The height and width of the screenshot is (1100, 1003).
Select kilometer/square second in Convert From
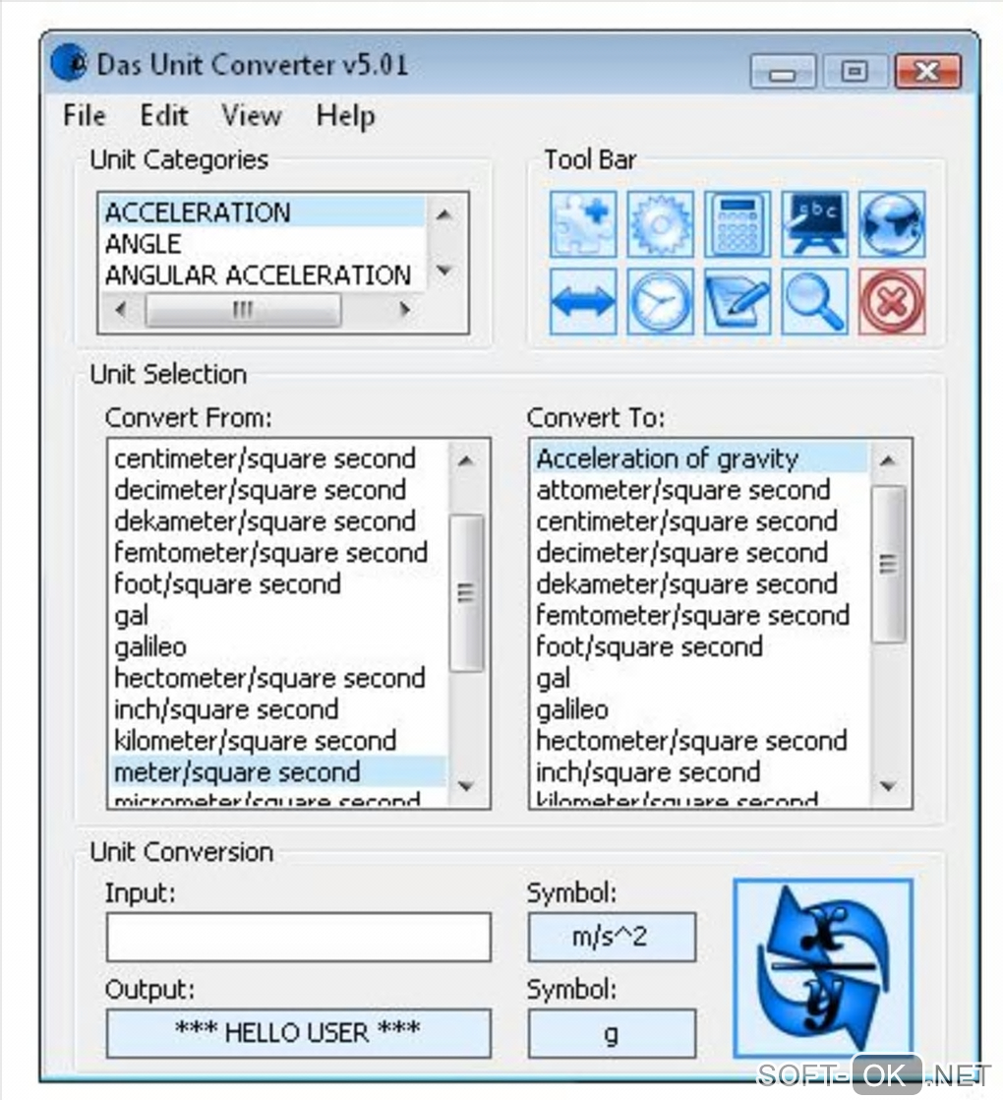tap(277, 741)
